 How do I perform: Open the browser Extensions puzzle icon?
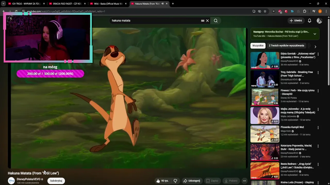point(304,11)
